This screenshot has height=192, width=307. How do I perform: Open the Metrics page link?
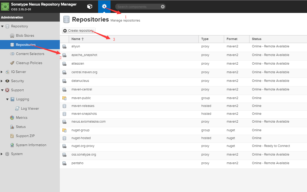click(x=22, y=118)
